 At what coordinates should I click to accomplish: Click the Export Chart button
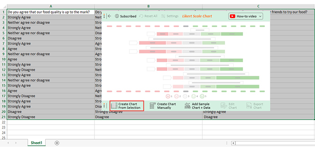pyautogui.click(x=255, y=106)
